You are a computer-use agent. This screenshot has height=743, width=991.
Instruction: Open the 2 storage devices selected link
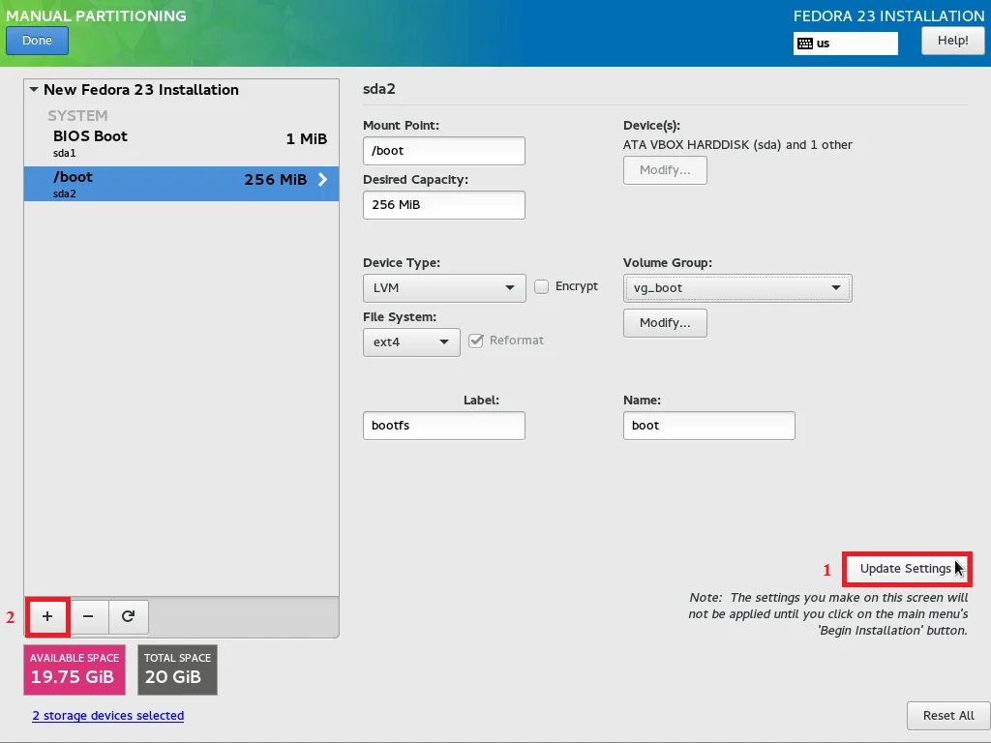(108, 716)
